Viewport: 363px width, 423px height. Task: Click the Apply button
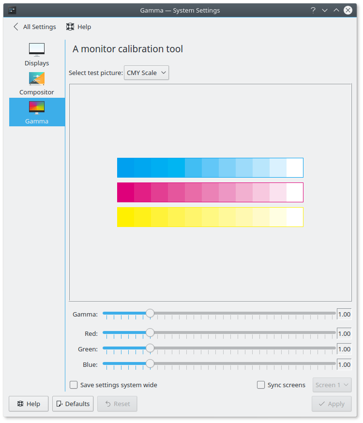332,404
